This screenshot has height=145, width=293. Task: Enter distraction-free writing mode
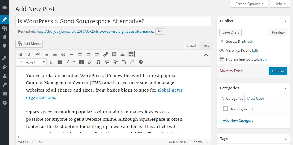coord(206,54)
